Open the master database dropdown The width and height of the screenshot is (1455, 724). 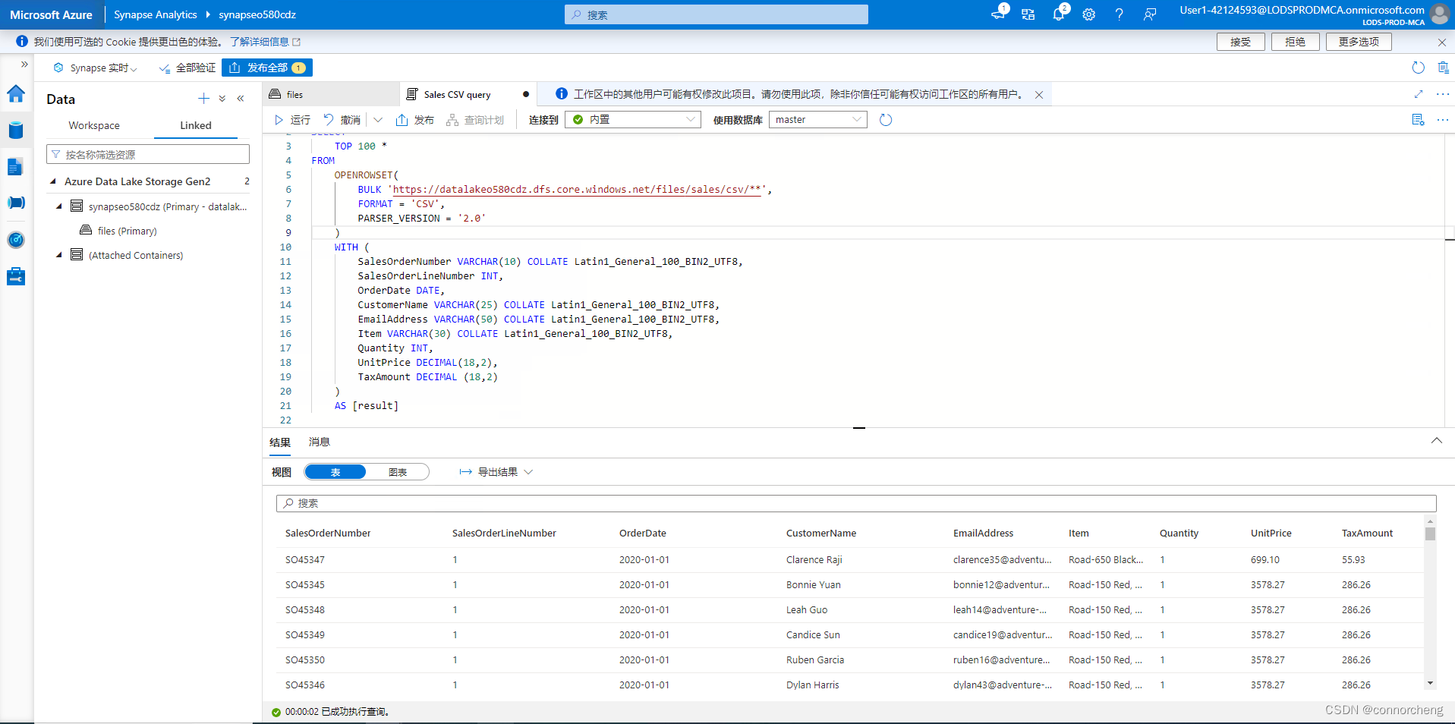pos(817,119)
